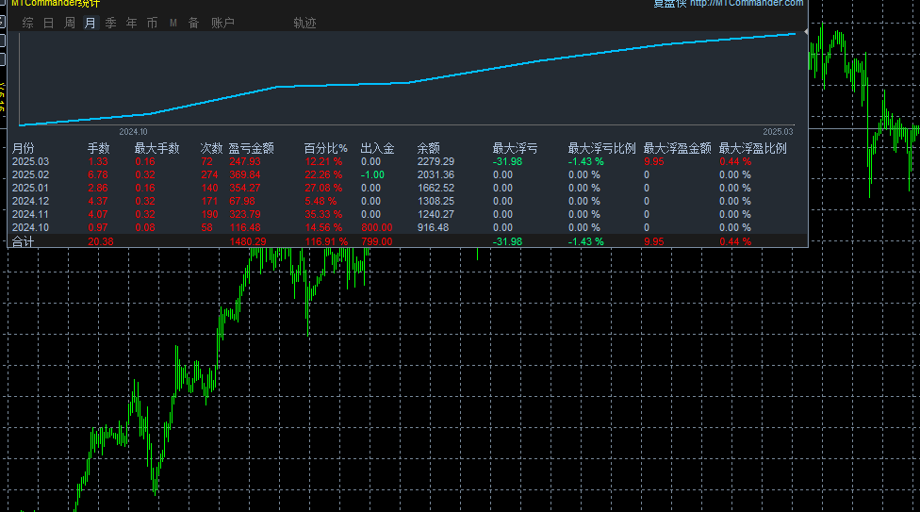Click total lots 20.38
This screenshot has height=512, width=920.
coord(101,241)
